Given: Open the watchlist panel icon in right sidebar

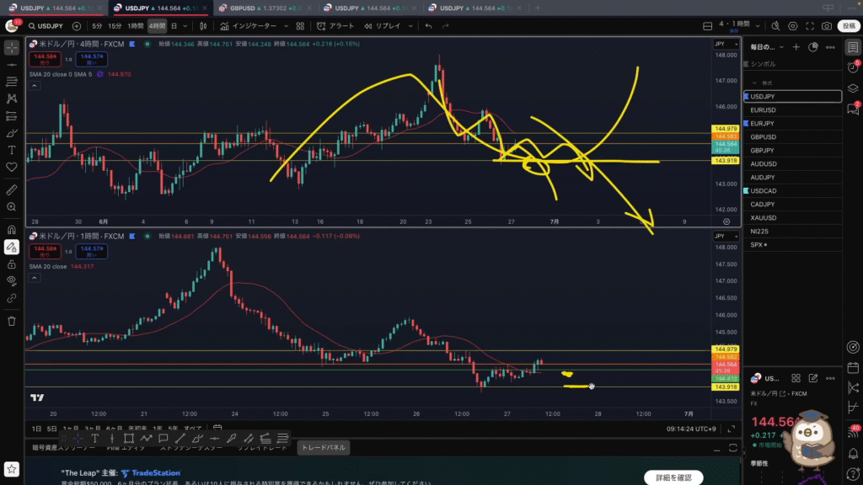Looking at the screenshot, I should pyautogui.click(x=853, y=48).
